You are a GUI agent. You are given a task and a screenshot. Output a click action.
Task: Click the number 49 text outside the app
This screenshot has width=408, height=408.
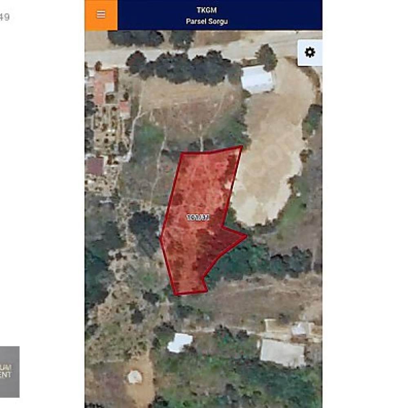coord(4,17)
